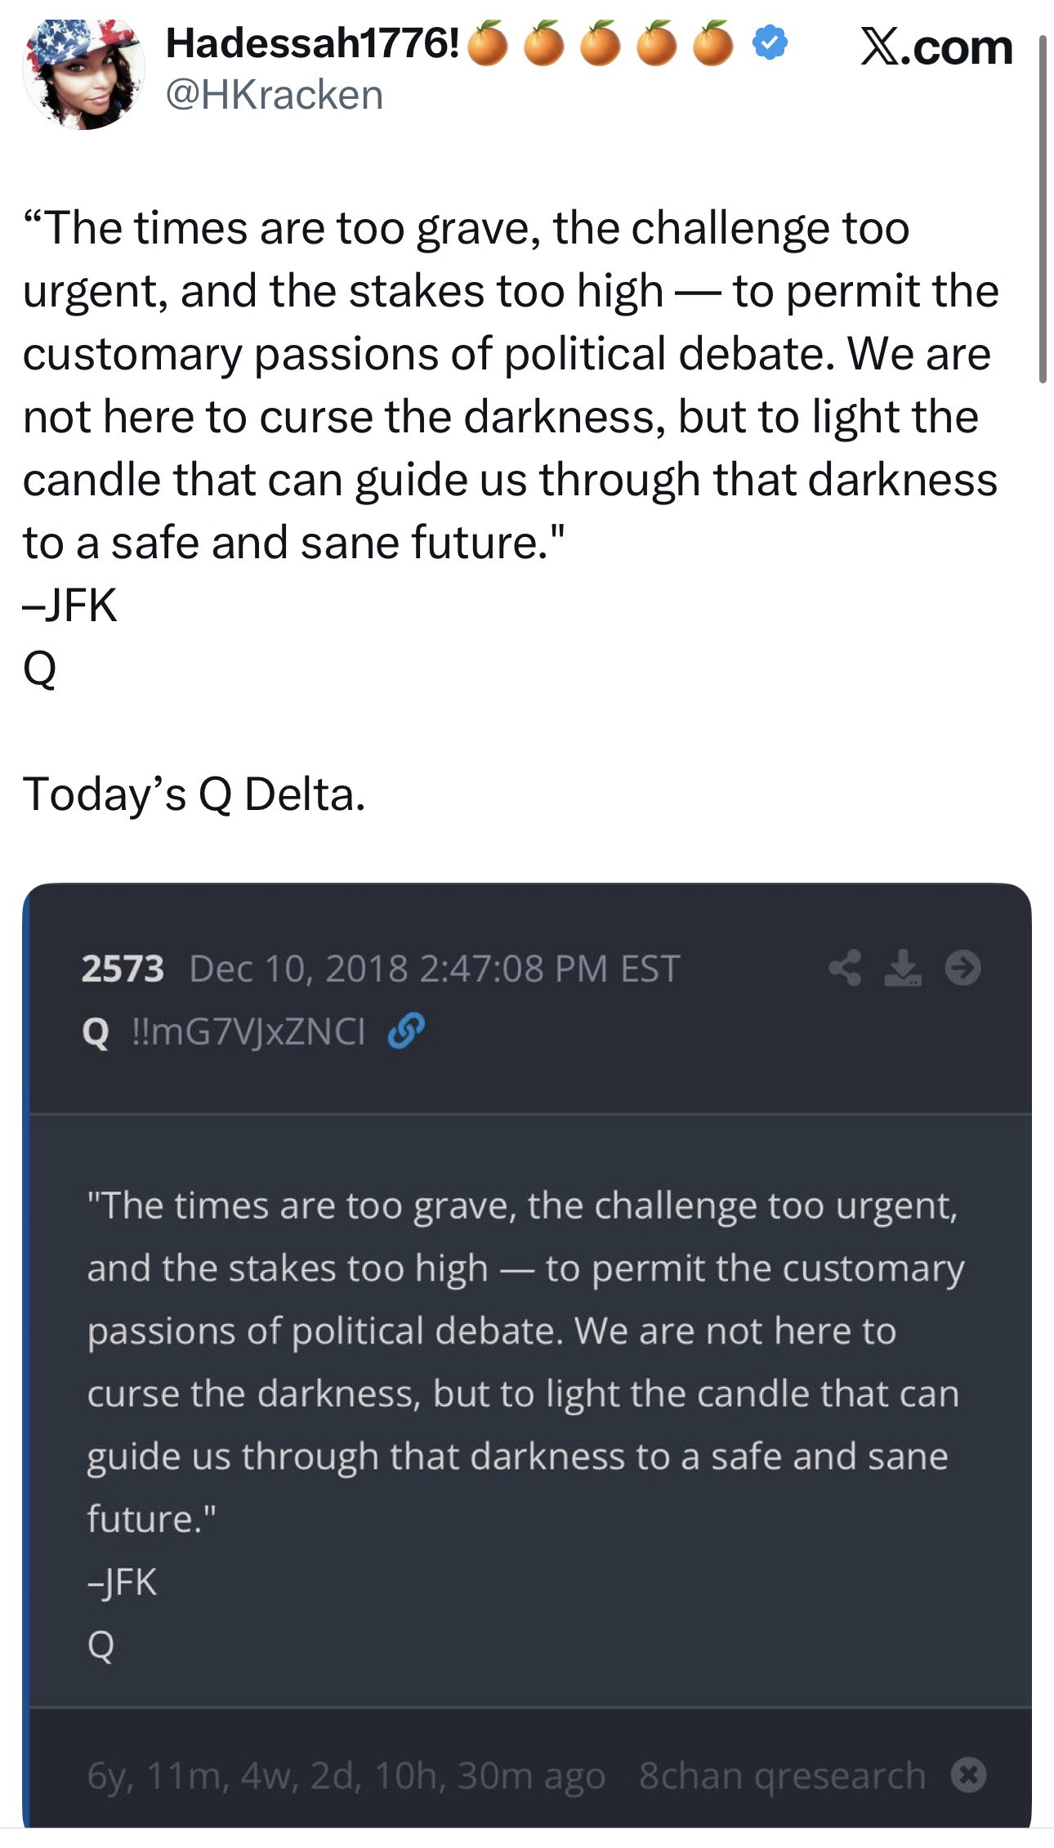Click the X.com logo

coord(936,47)
